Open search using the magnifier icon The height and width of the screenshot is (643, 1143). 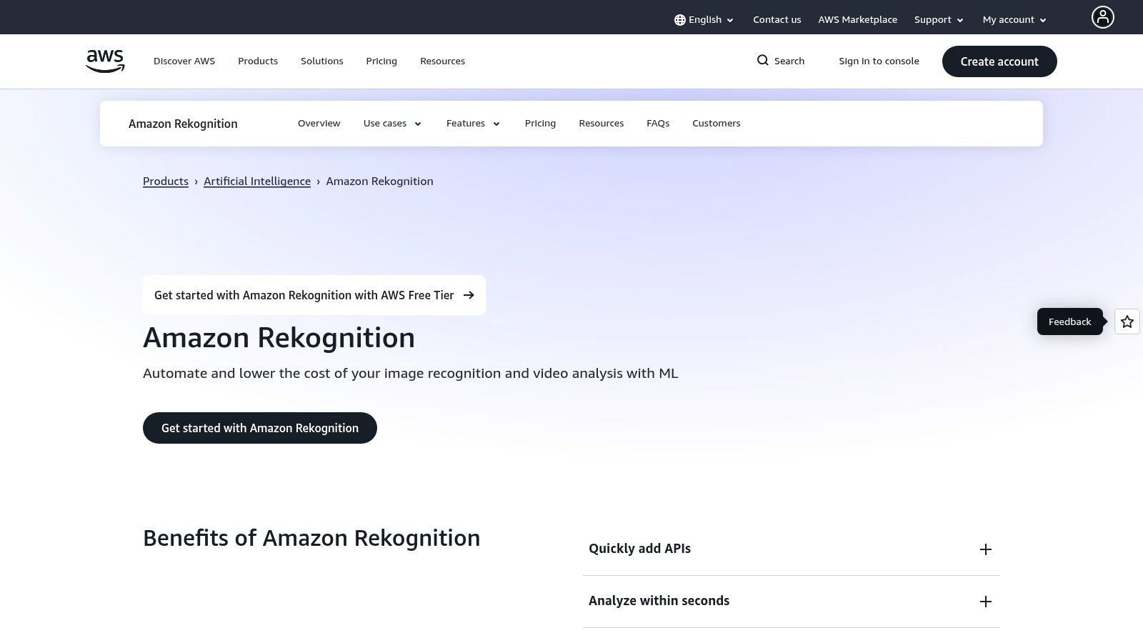(x=763, y=61)
